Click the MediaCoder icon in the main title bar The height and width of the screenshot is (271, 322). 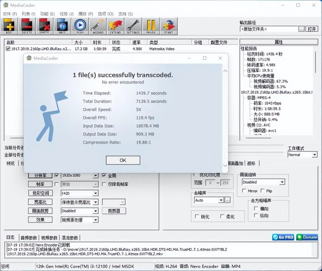click(6, 5)
